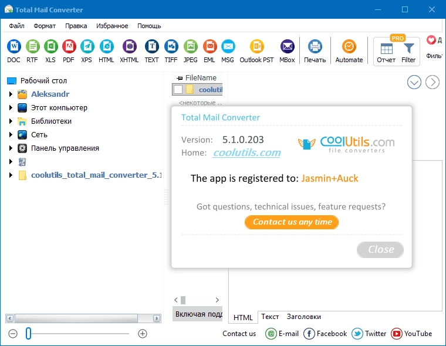446x346 pixels.
Task: Click the zoom slider handle
Action: (x=28, y=334)
